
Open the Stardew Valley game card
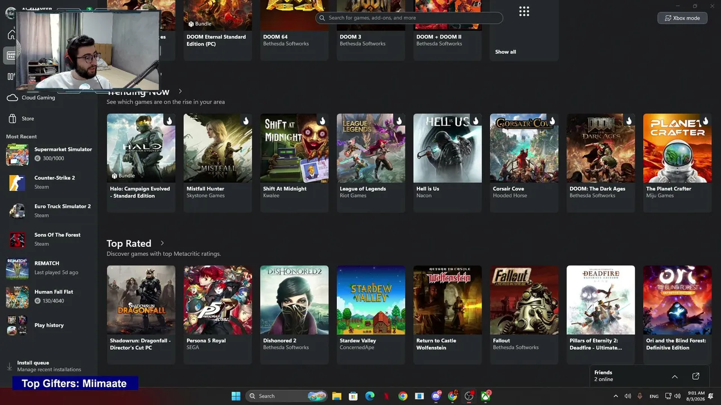coord(371,315)
